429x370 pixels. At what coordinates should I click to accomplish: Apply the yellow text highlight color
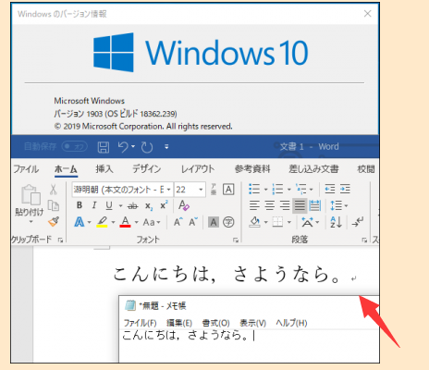click(x=102, y=222)
